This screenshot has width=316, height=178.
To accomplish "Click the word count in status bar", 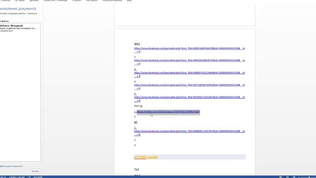I will point(17,177).
